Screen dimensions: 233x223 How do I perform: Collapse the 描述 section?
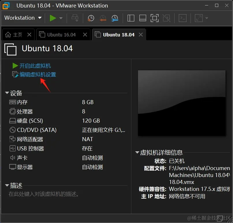pos(7,185)
